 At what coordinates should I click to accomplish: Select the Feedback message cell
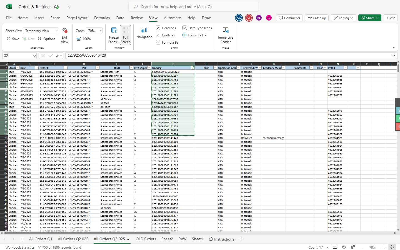click(x=274, y=138)
